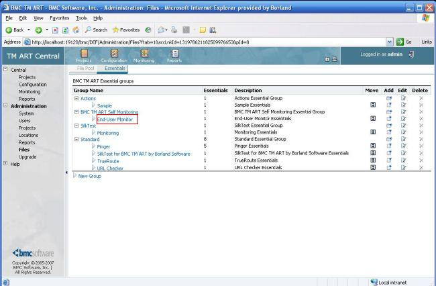Add to the Standard group
This screenshot has width=436, height=286.
(389, 139)
